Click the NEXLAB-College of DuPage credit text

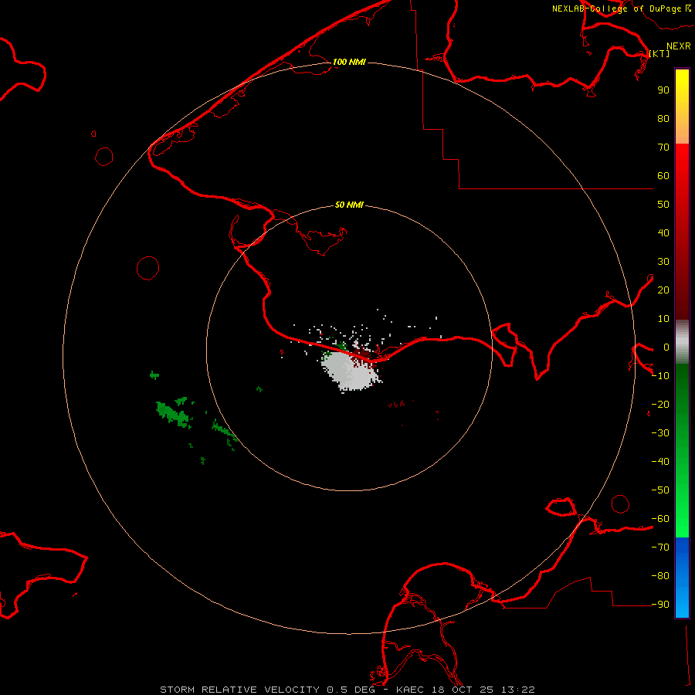pos(622,8)
